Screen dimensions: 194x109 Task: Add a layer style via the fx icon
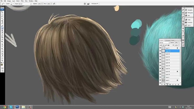[164, 85]
